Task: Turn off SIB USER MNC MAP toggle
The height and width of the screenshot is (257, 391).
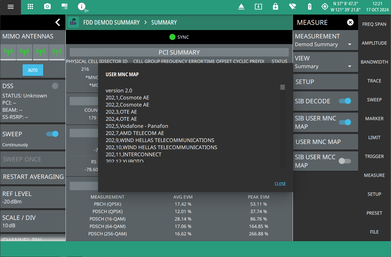Action: pos(345,122)
